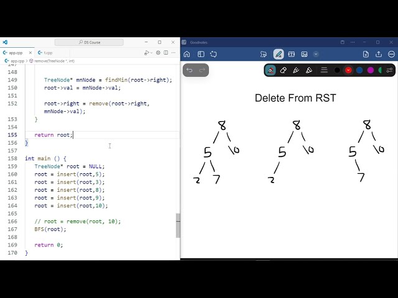
Task: Click the DS Course search box
Action: 89,42
